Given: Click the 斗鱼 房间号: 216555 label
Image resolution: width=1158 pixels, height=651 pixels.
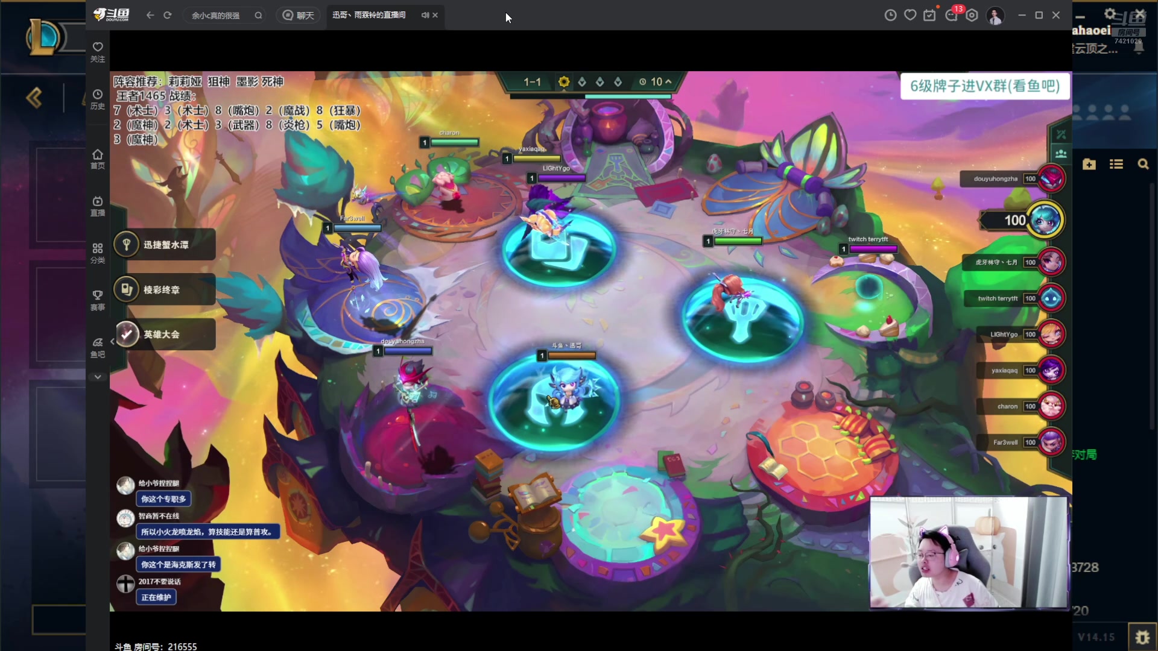Looking at the screenshot, I should tap(156, 646).
